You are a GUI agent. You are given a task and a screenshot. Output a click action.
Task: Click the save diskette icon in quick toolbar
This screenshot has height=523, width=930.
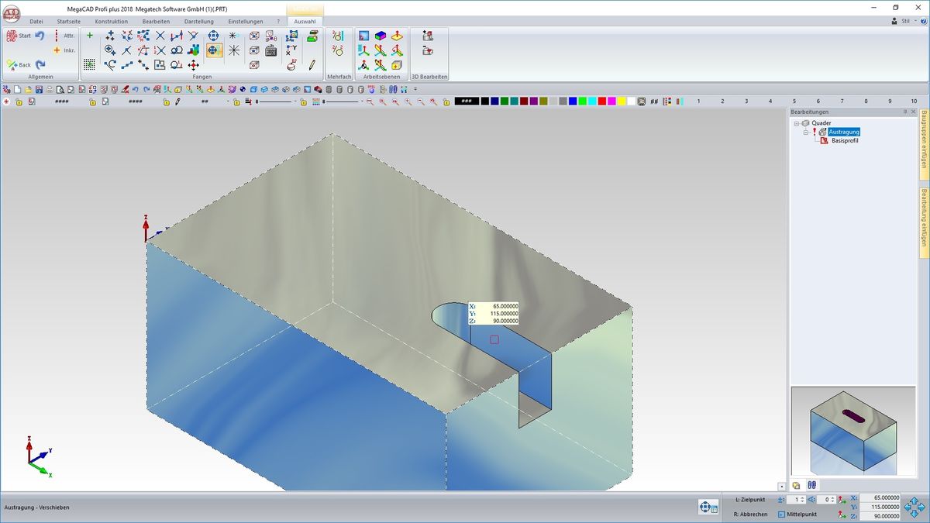(x=39, y=90)
